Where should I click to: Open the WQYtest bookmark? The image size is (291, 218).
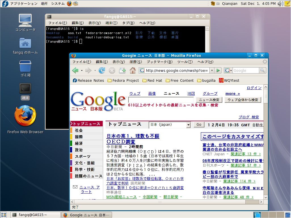click(x=229, y=80)
